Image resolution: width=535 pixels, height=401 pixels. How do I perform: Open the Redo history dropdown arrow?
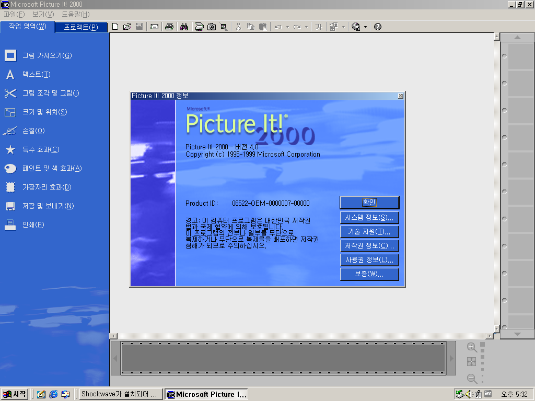[x=306, y=27]
